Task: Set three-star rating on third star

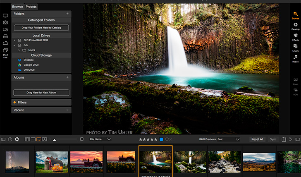Action: coord(148,139)
